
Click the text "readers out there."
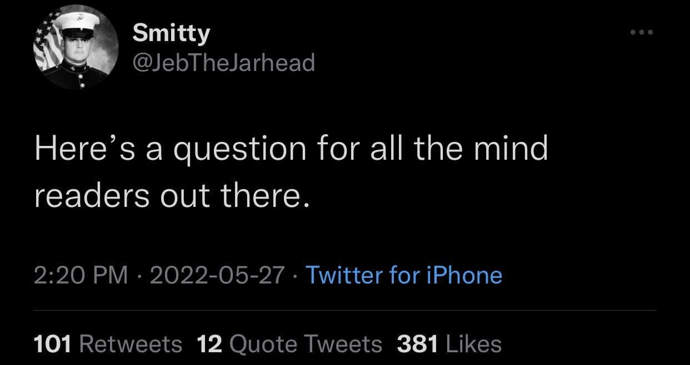pyautogui.click(x=171, y=197)
